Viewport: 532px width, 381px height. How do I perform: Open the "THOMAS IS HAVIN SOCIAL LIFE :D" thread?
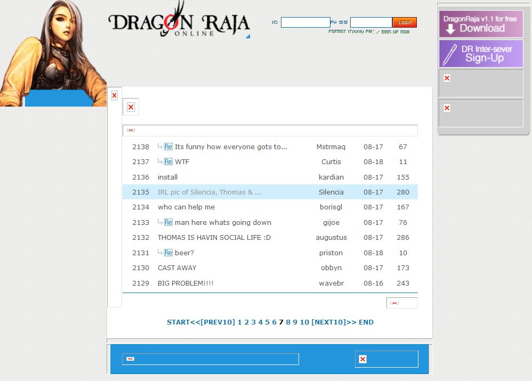coord(214,238)
